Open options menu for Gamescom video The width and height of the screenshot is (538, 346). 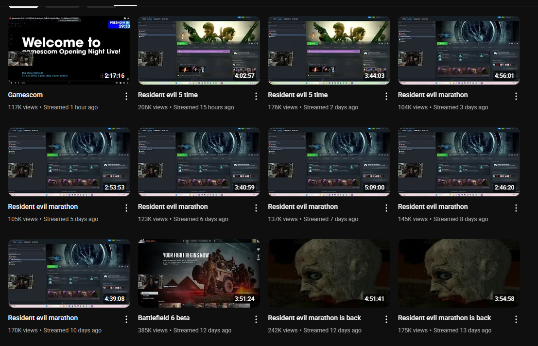[x=126, y=96]
